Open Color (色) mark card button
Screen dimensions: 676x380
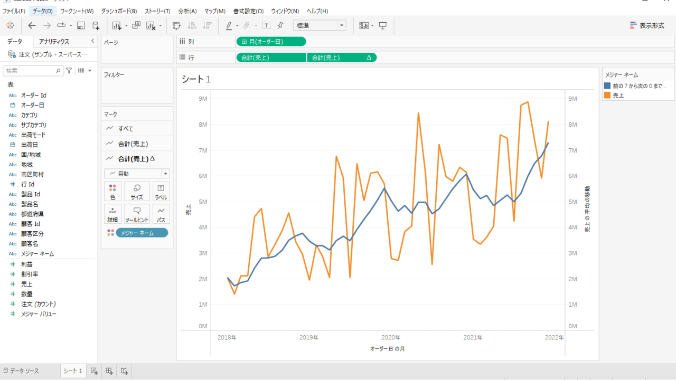click(112, 192)
